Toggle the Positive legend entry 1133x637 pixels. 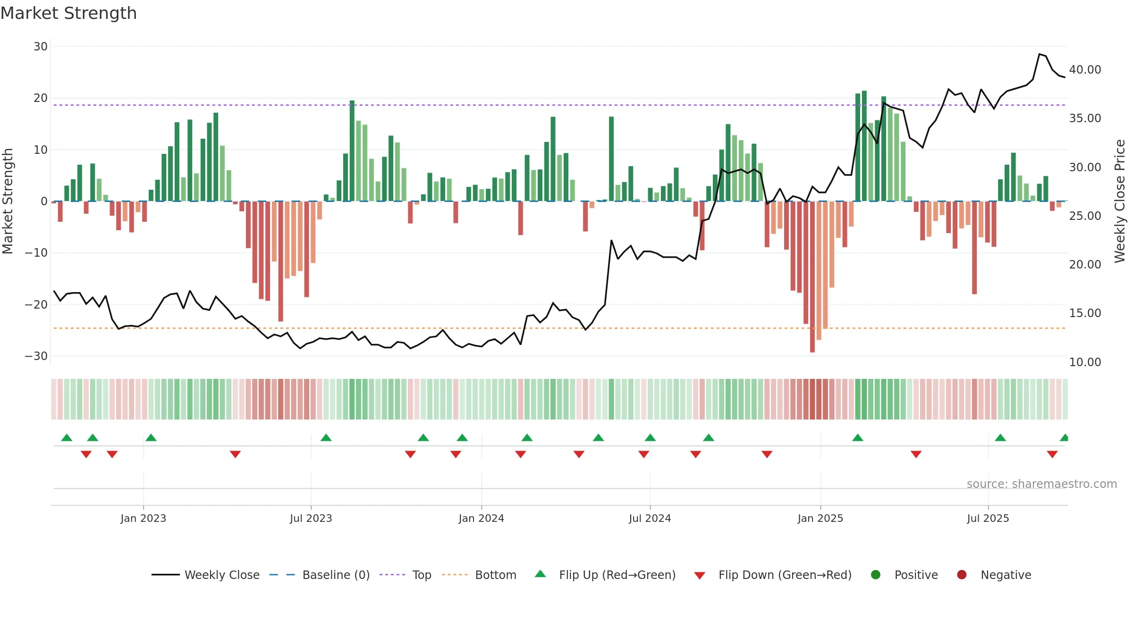click(x=904, y=575)
